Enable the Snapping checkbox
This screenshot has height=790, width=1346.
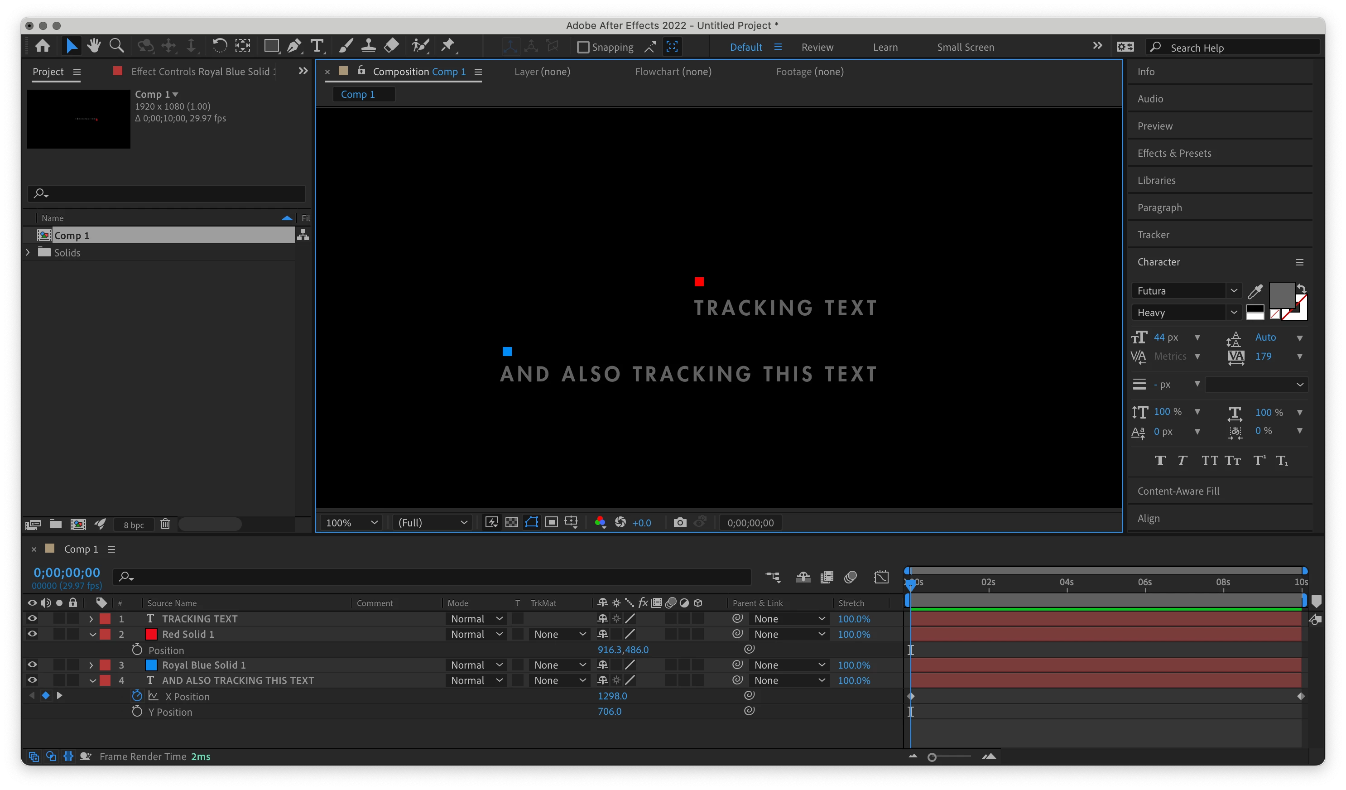pos(583,48)
